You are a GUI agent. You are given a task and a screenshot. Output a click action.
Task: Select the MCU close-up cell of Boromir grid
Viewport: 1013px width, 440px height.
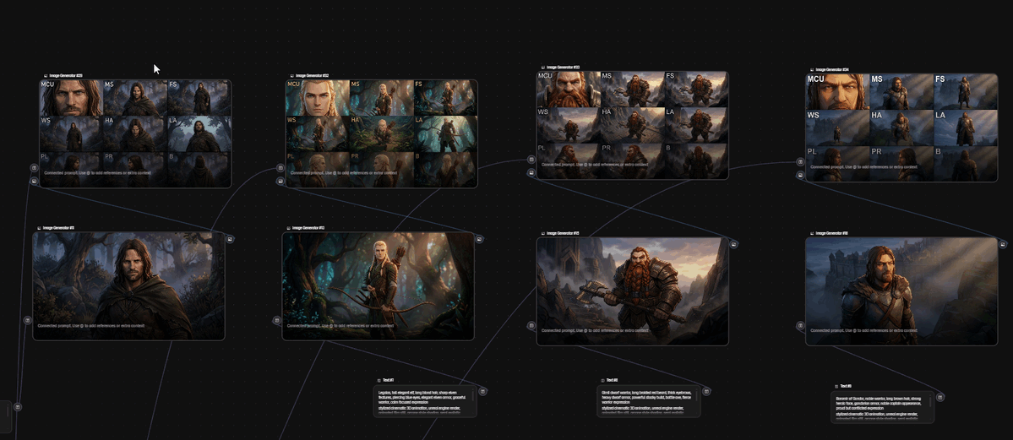[x=837, y=91]
